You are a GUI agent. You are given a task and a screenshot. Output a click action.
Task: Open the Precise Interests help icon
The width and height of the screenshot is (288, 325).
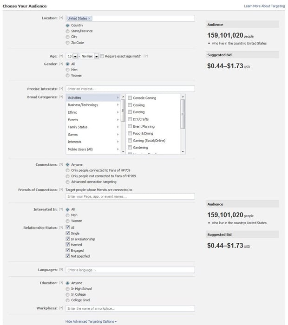(x=61, y=89)
